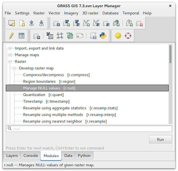178x171 pixels.
Task: Open the Vector menu
Action: coord(54,13)
